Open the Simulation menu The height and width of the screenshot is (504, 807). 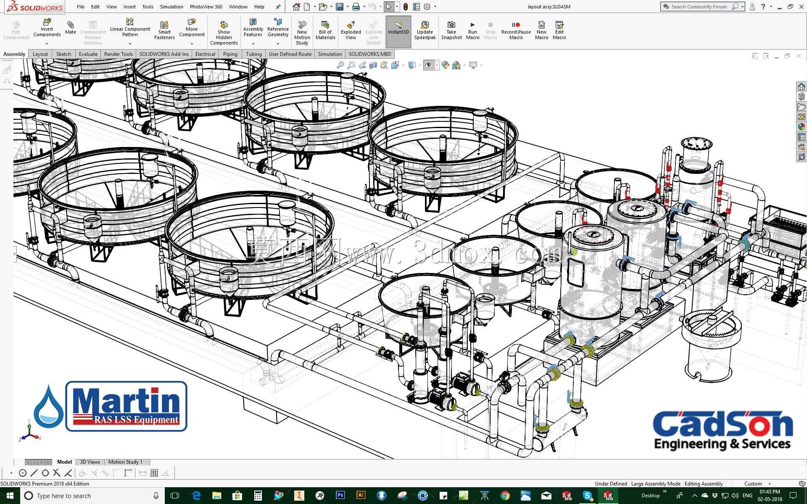[x=171, y=7]
